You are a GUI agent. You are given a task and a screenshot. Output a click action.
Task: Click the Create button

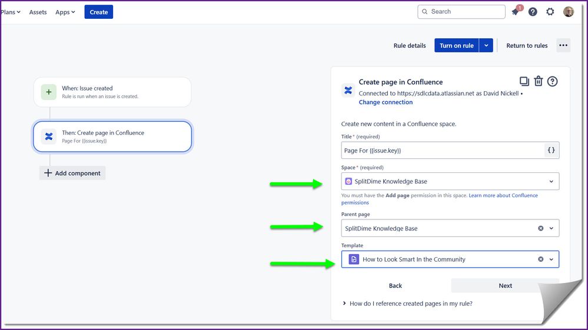click(x=99, y=12)
